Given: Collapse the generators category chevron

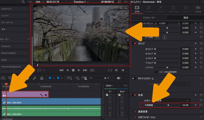Looking at the screenshot, I should click(28, 39).
